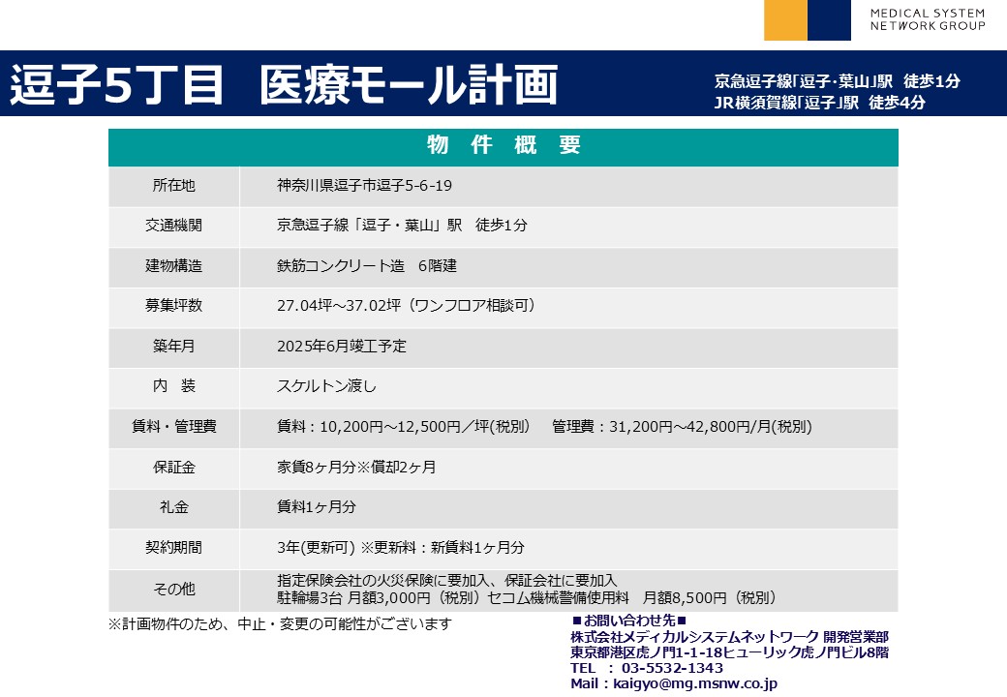Click '賃料：10,200円～12,500円／坪(税別)' text
This screenshot has height=697, width=1007.
[404, 426]
